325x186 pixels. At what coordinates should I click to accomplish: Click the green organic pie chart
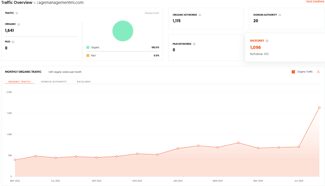tap(123, 31)
